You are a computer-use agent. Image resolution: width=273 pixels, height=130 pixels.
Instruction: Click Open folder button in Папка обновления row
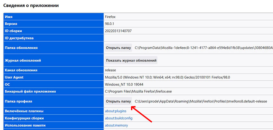118,48
